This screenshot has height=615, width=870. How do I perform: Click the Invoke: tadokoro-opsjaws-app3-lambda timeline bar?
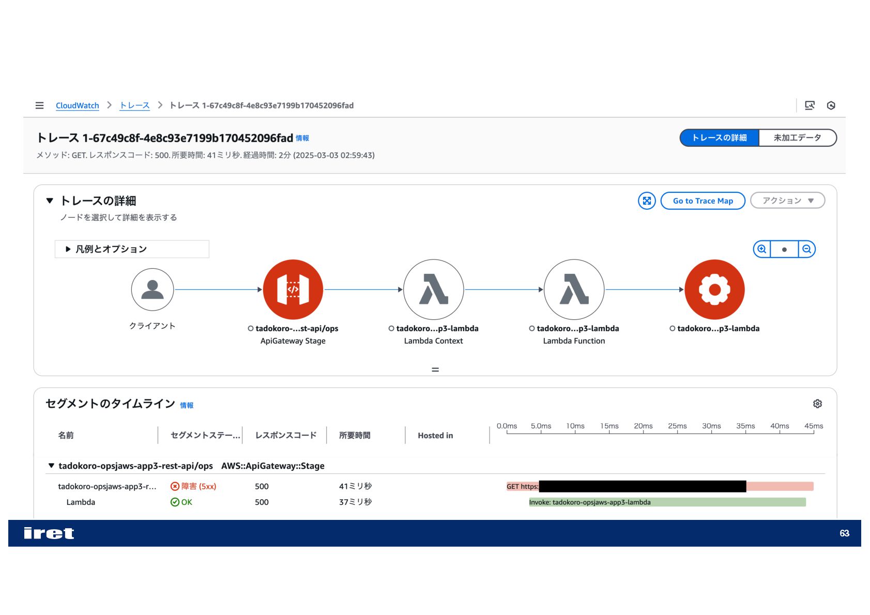tap(667, 502)
